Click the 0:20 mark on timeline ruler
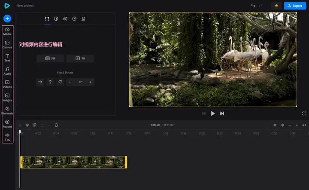This screenshot has width=309, height=190. [202, 134]
